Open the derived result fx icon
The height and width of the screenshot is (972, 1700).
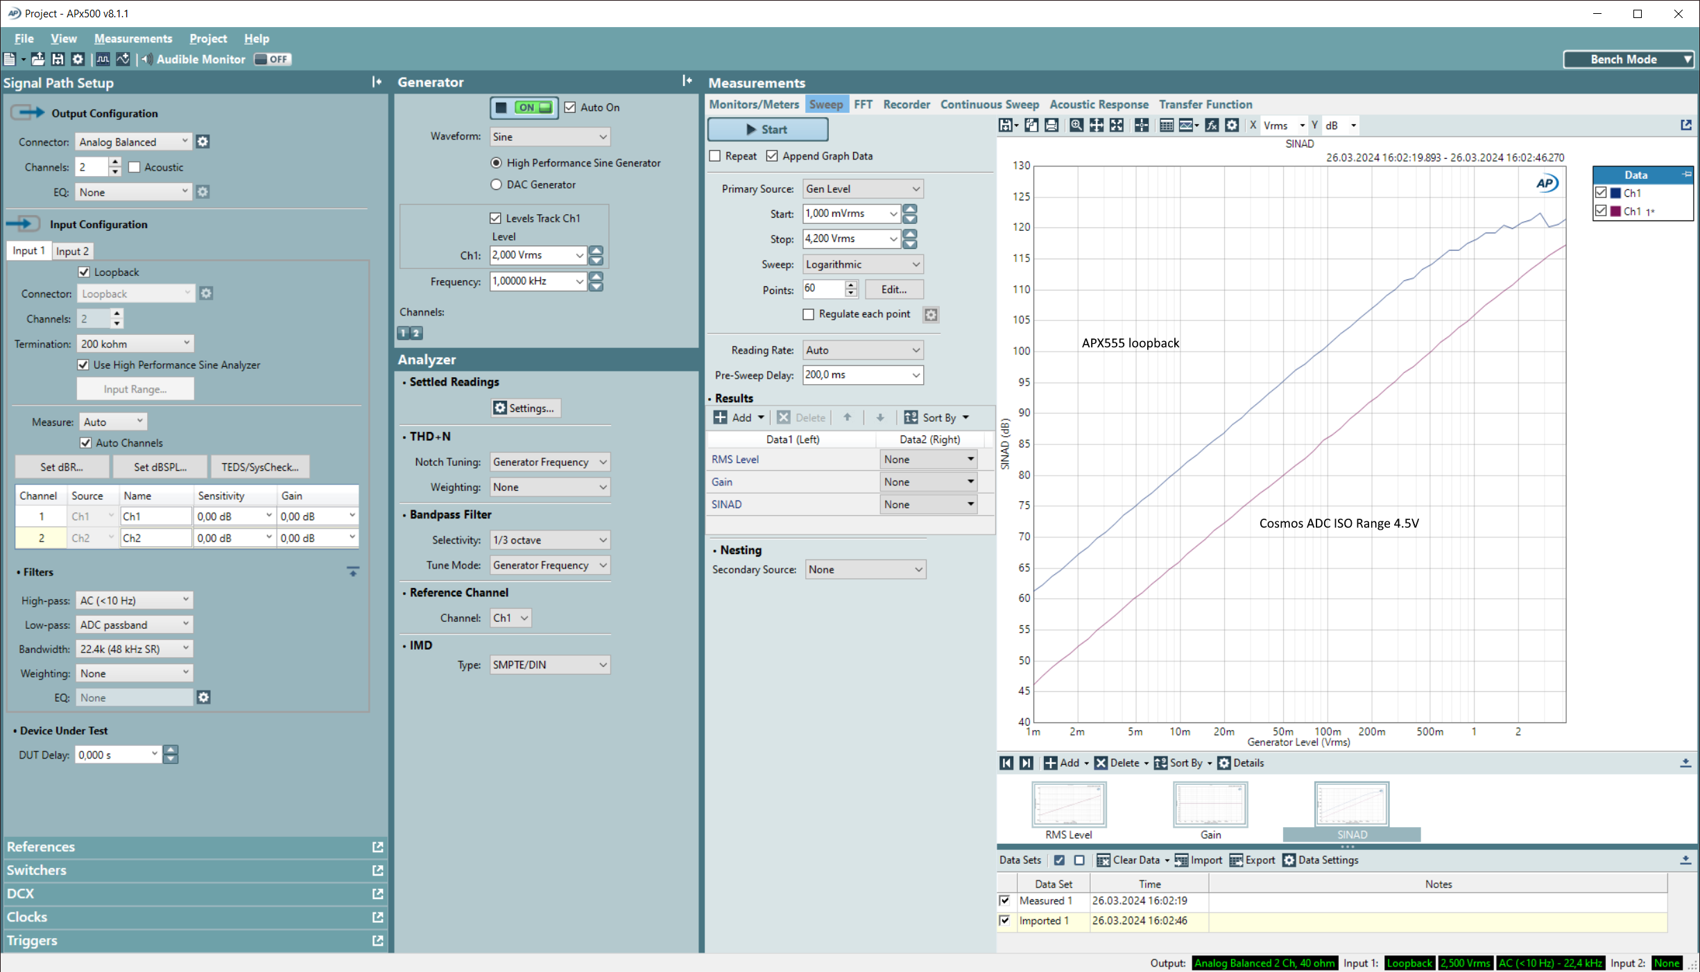[x=1212, y=125]
